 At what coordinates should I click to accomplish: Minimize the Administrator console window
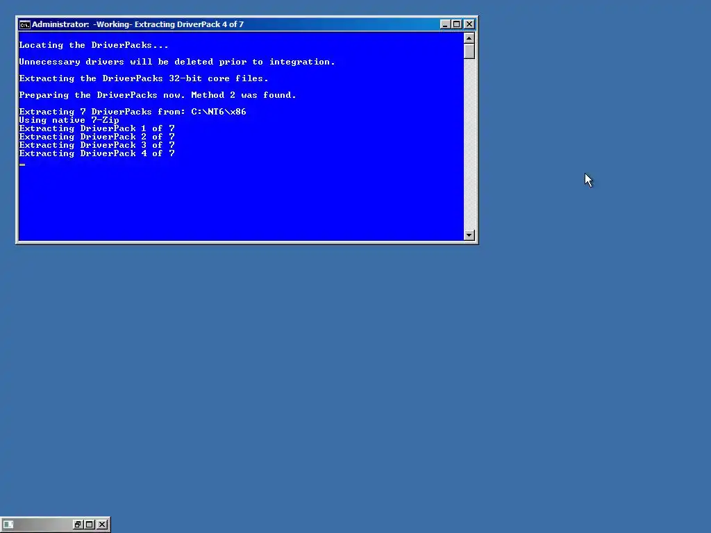445,24
